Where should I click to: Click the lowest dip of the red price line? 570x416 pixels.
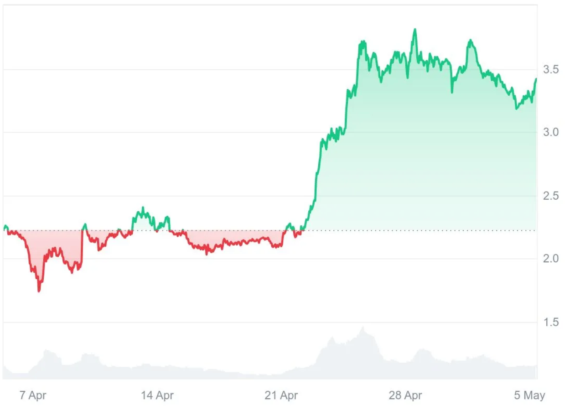39,291
